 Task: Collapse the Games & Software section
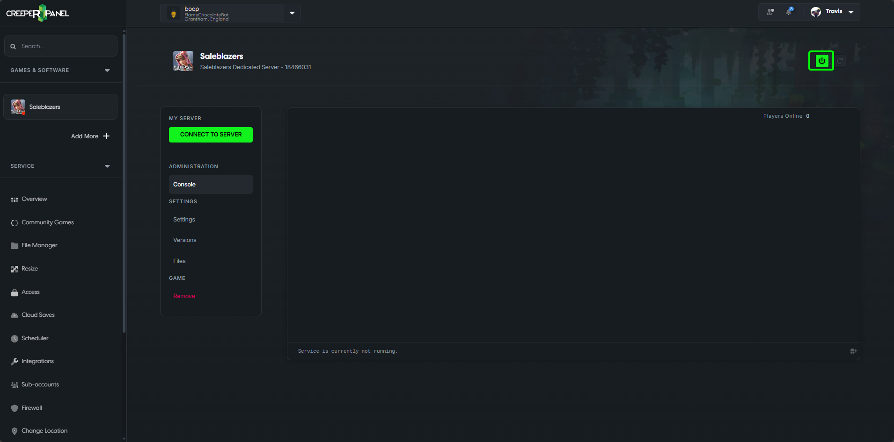point(107,71)
